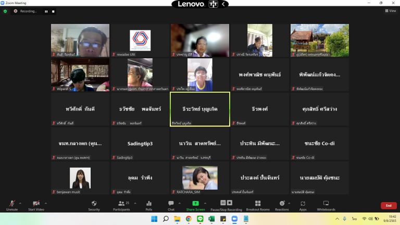The image size is (400, 225).
Task: Stop the recording from bottom toolbar
Action: click(x=230, y=203)
